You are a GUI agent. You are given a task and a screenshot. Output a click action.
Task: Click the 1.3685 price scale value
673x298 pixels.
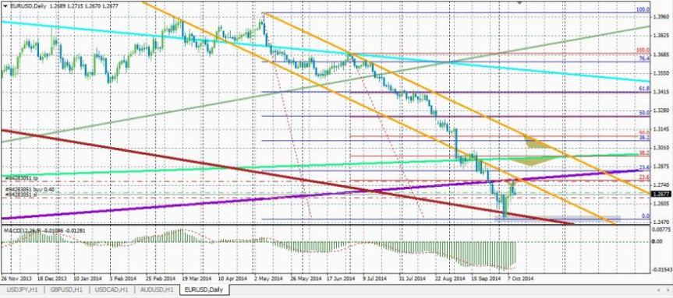[661, 54]
